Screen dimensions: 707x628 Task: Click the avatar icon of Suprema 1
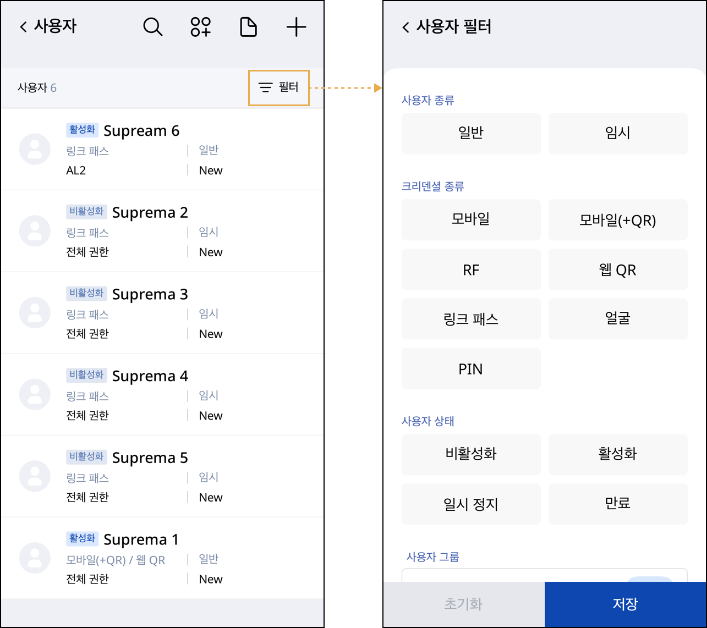point(35,558)
